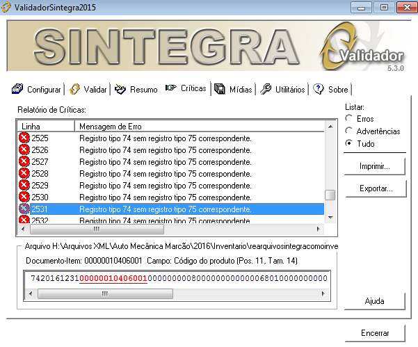Click the Utilitários wrench icon
The width and height of the screenshot is (418, 347).
(266, 89)
